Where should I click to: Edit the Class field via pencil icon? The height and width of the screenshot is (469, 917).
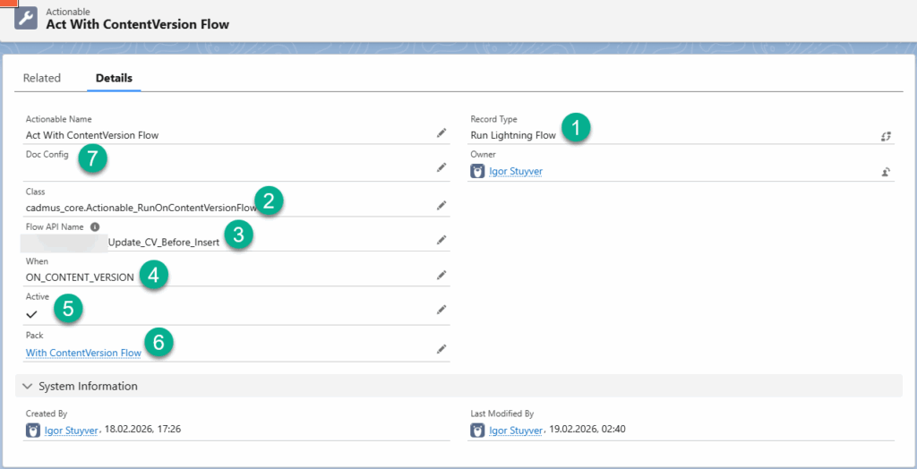coord(441,205)
